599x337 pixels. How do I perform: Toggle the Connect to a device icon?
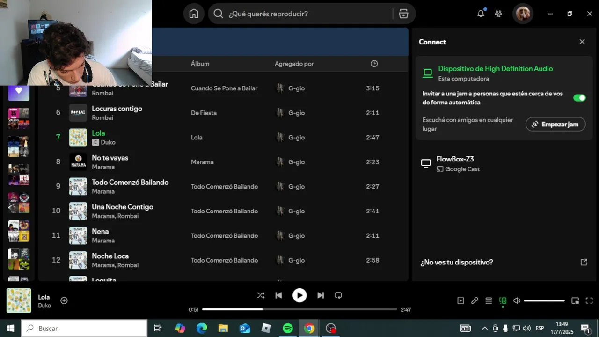coord(503,300)
